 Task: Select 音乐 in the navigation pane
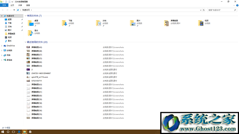point(10,41)
